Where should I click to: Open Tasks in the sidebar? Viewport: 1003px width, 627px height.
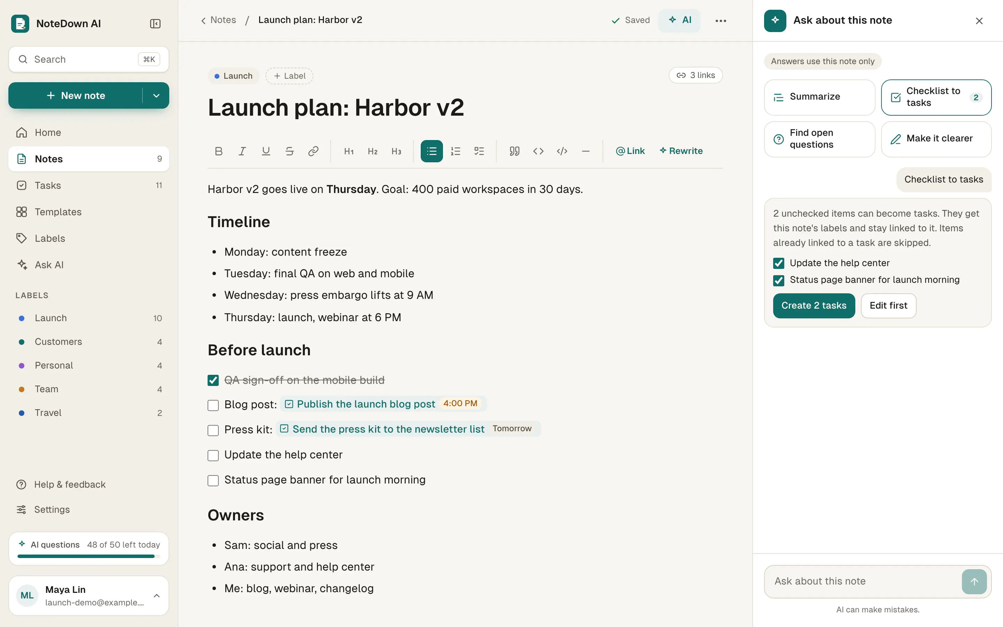[89, 185]
